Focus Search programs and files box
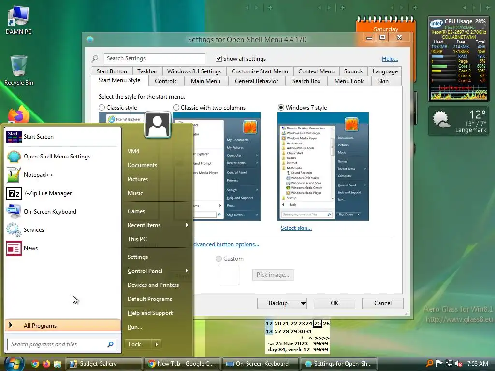The image size is (495, 371). coord(62,344)
